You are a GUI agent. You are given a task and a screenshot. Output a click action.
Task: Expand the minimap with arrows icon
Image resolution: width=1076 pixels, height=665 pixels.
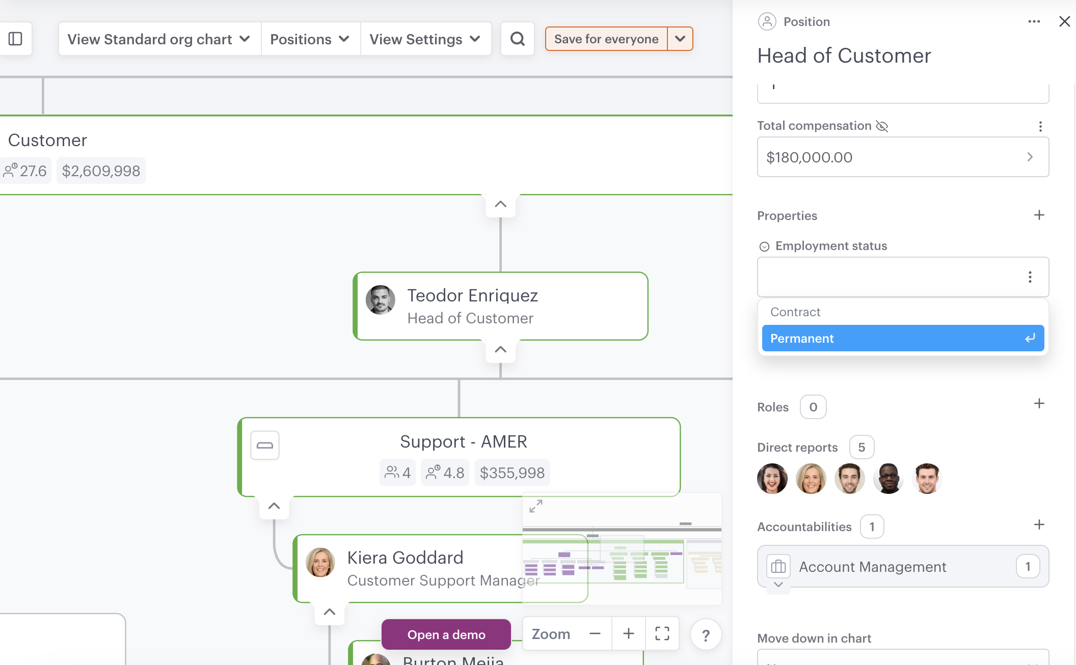pos(536,506)
